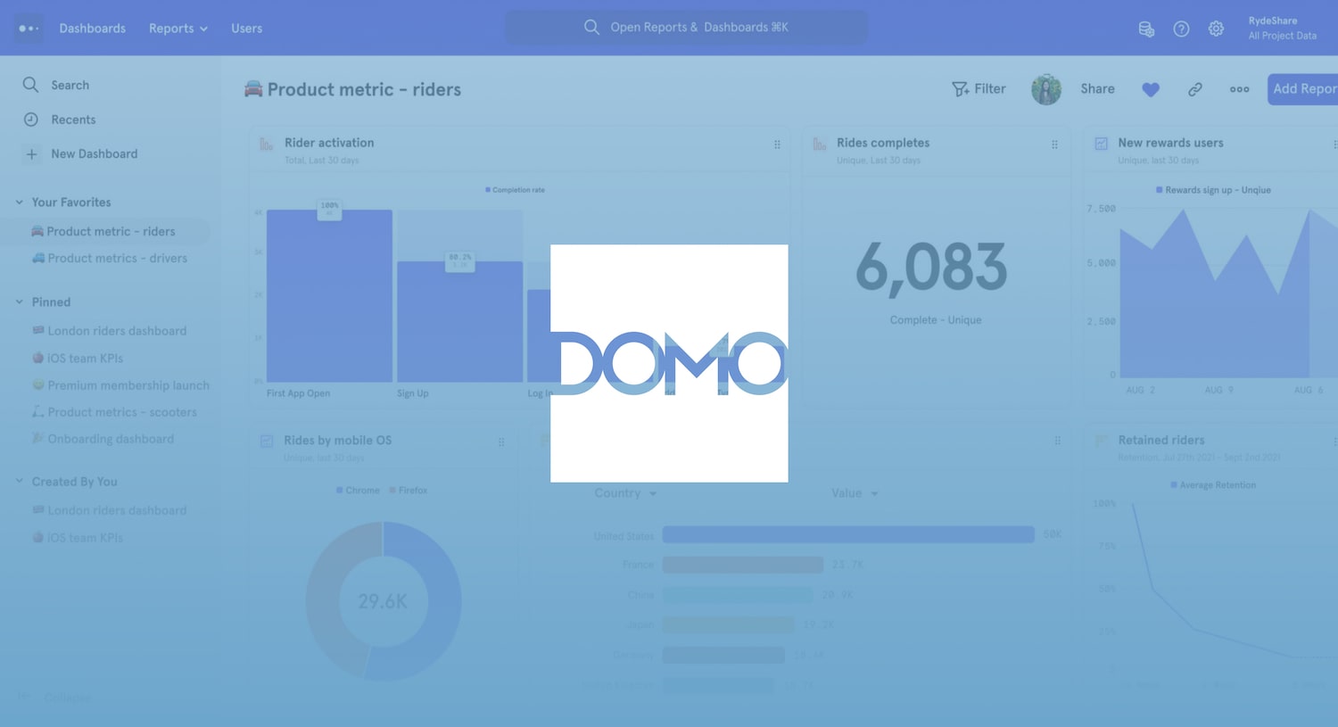1338x727 pixels.
Task: Collapse the Your Favorites section
Action: (x=18, y=202)
